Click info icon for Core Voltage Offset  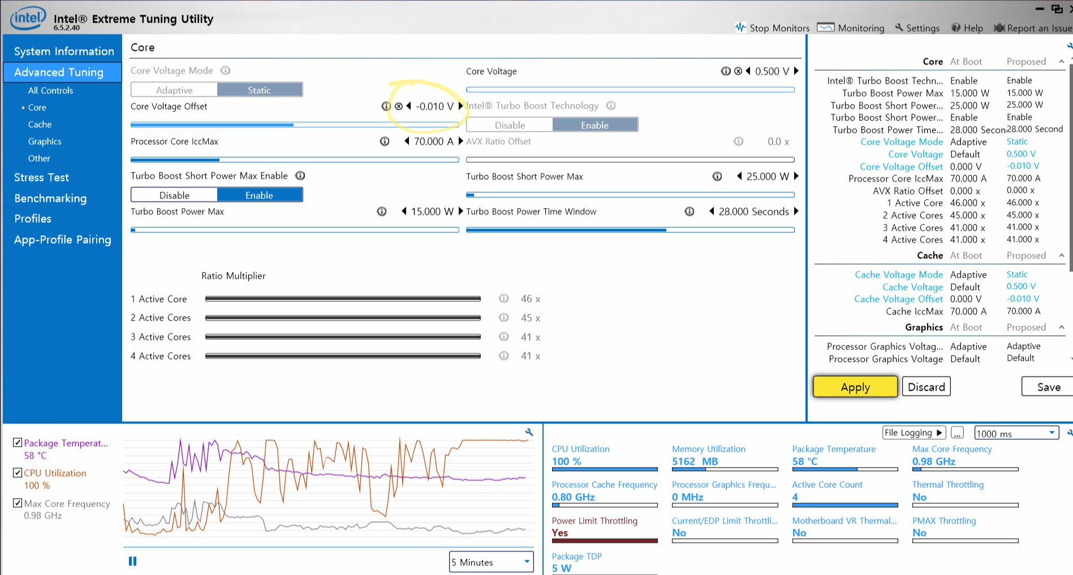386,106
